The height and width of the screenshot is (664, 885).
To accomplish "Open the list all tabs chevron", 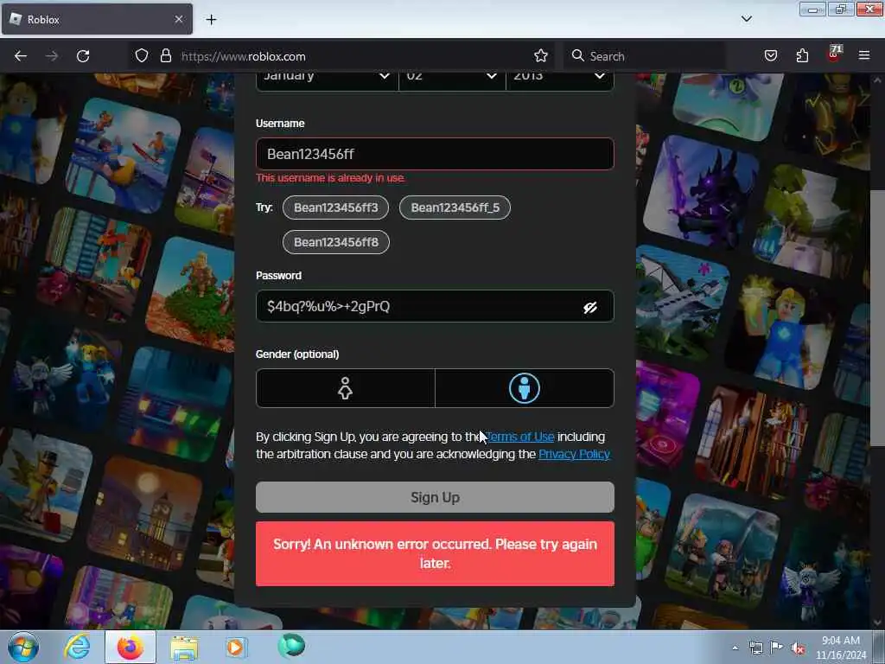I will (x=746, y=19).
